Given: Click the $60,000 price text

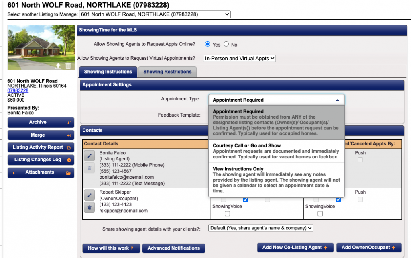Looking at the screenshot, I should (16, 100).
